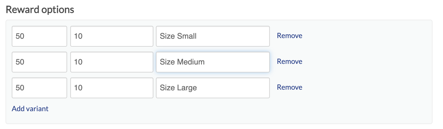The height and width of the screenshot is (129, 443).
Task: Remove the Size Large variant
Action: 289,87
